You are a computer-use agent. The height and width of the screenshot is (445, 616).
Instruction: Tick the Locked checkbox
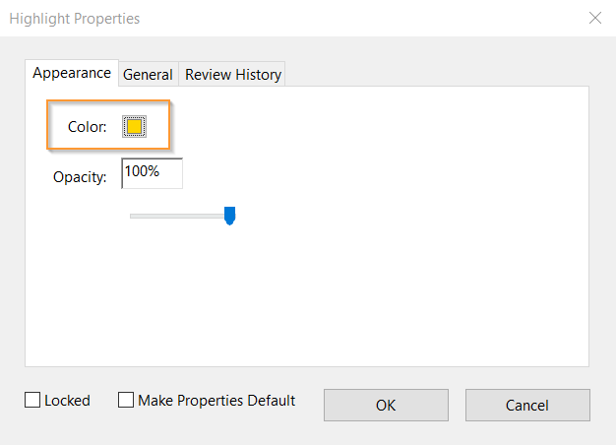[32, 400]
